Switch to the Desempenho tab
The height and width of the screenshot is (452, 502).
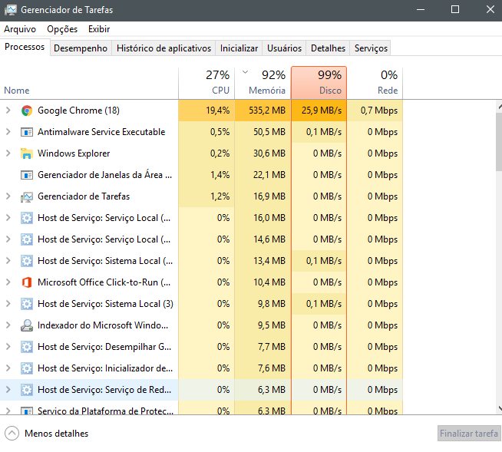click(81, 48)
